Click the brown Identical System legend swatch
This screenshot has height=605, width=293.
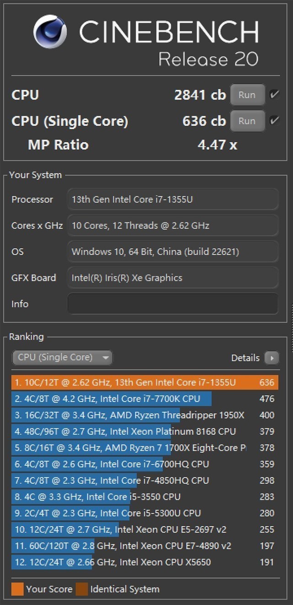click(x=81, y=589)
